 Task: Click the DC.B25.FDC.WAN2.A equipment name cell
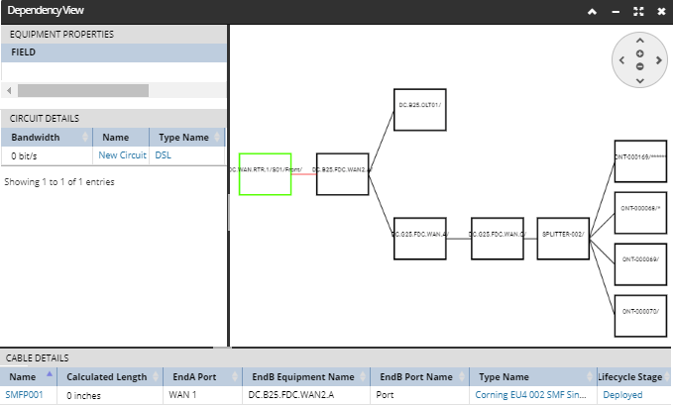click(306, 395)
